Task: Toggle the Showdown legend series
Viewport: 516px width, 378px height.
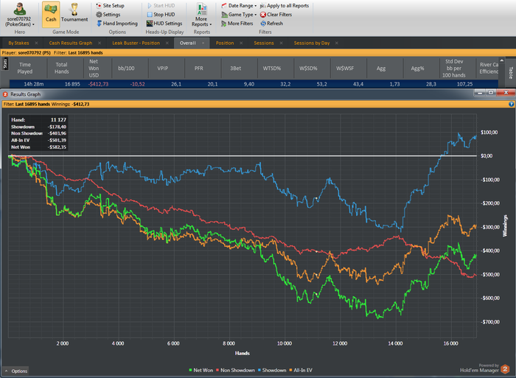Action: coord(272,370)
